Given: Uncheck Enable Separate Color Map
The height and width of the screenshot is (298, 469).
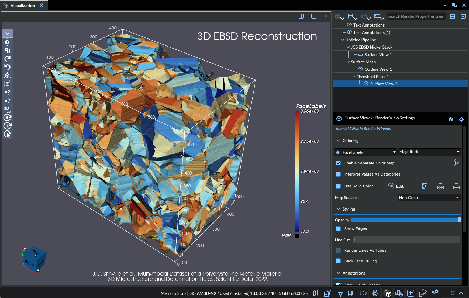Looking at the screenshot, I should [x=338, y=163].
